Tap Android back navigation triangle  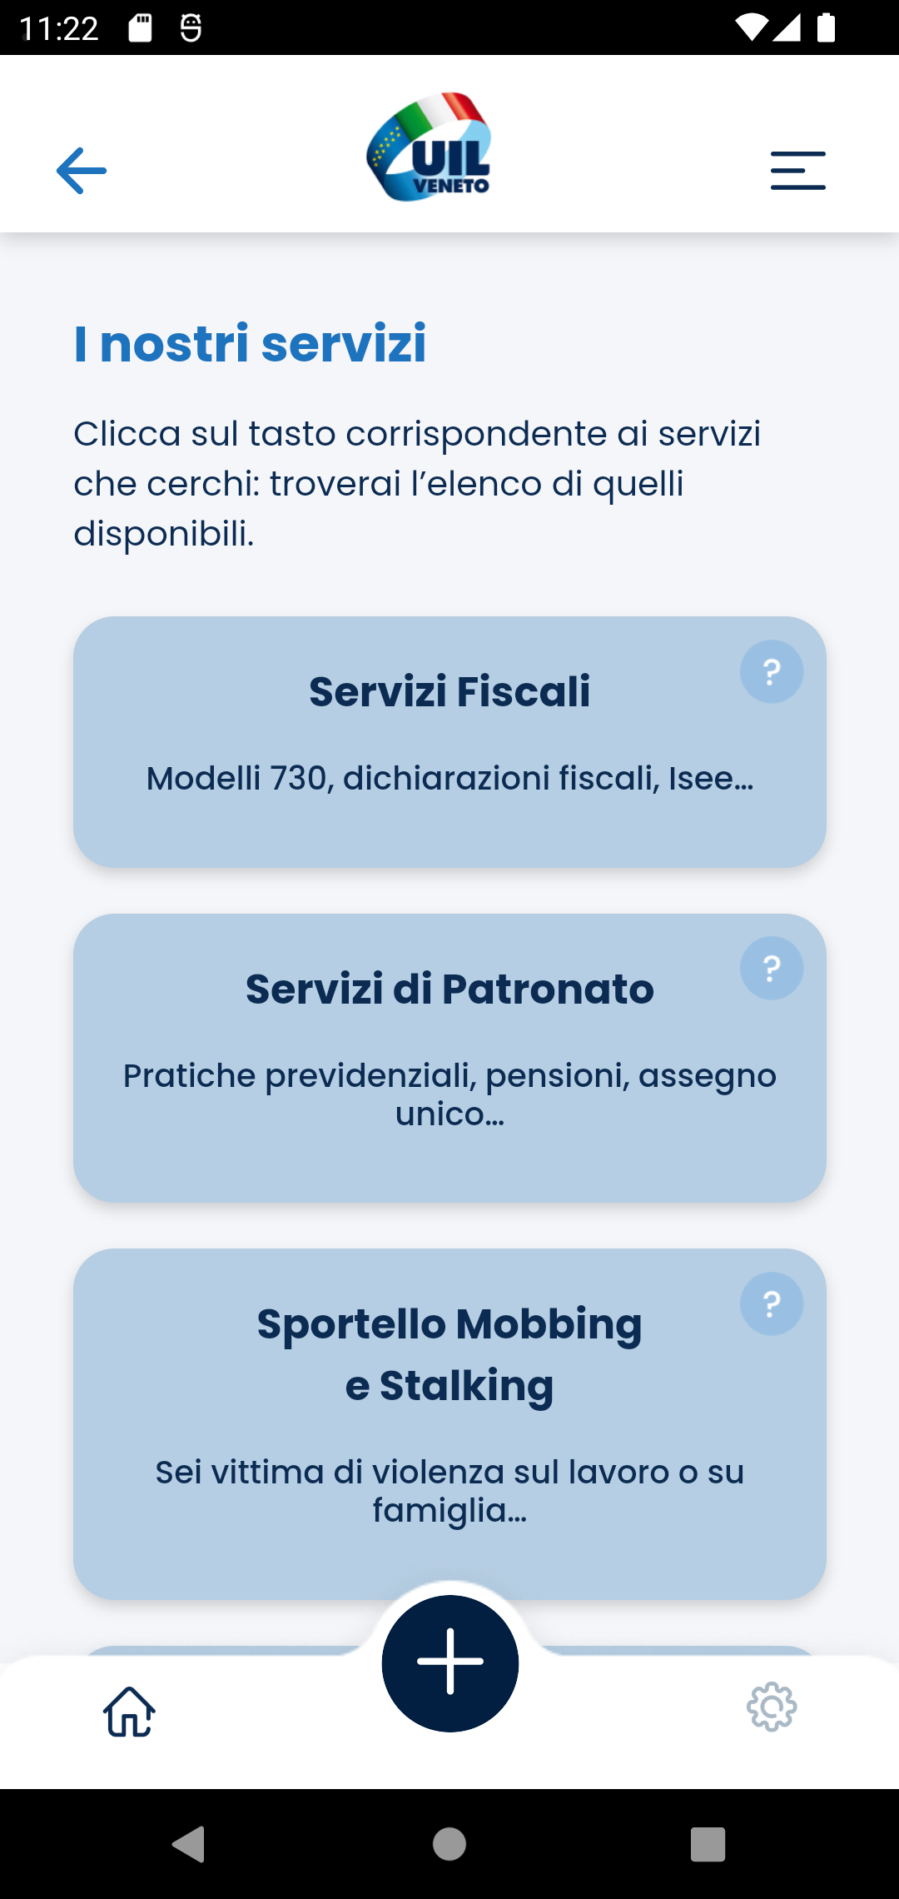tap(189, 1844)
